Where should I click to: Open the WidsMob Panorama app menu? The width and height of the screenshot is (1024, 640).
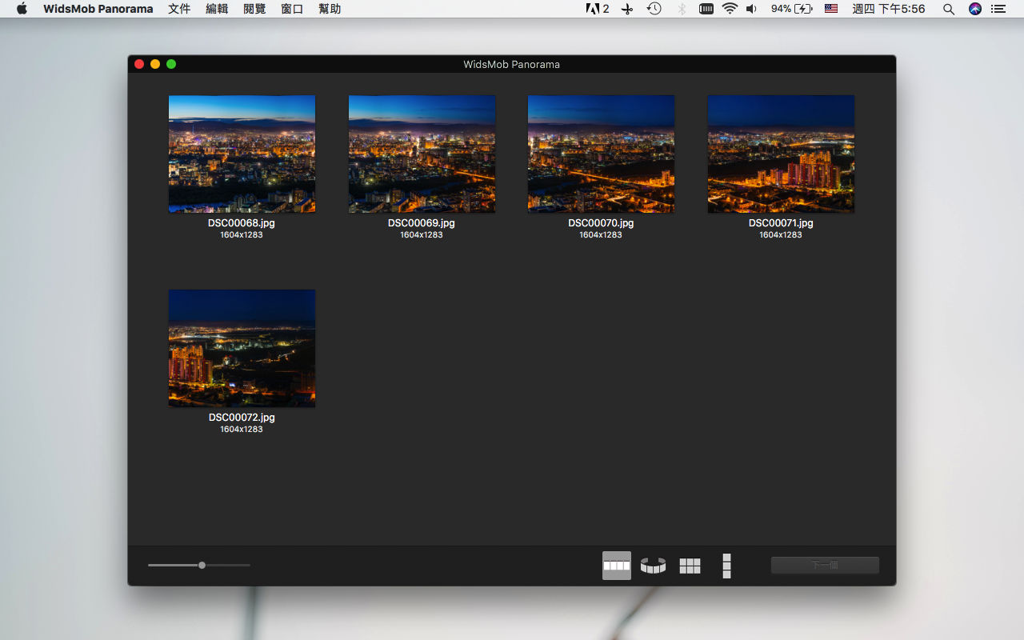pyautogui.click(x=98, y=9)
